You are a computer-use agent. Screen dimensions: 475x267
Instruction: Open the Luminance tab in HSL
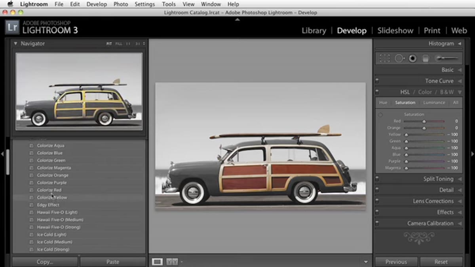pyautogui.click(x=434, y=103)
